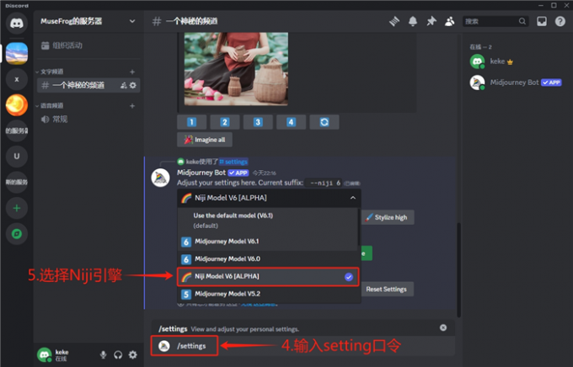Open the inbox icon
This screenshot has width=573, height=367.
point(542,22)
